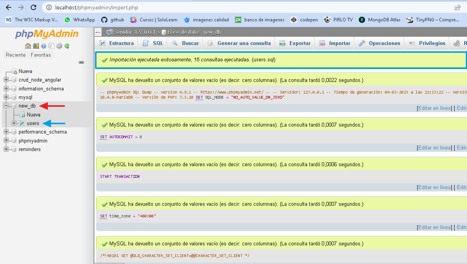The width and height of the screenshot is (467, 264).
Task: Click the chain link icon in sidebar
Action: (81, 62)
